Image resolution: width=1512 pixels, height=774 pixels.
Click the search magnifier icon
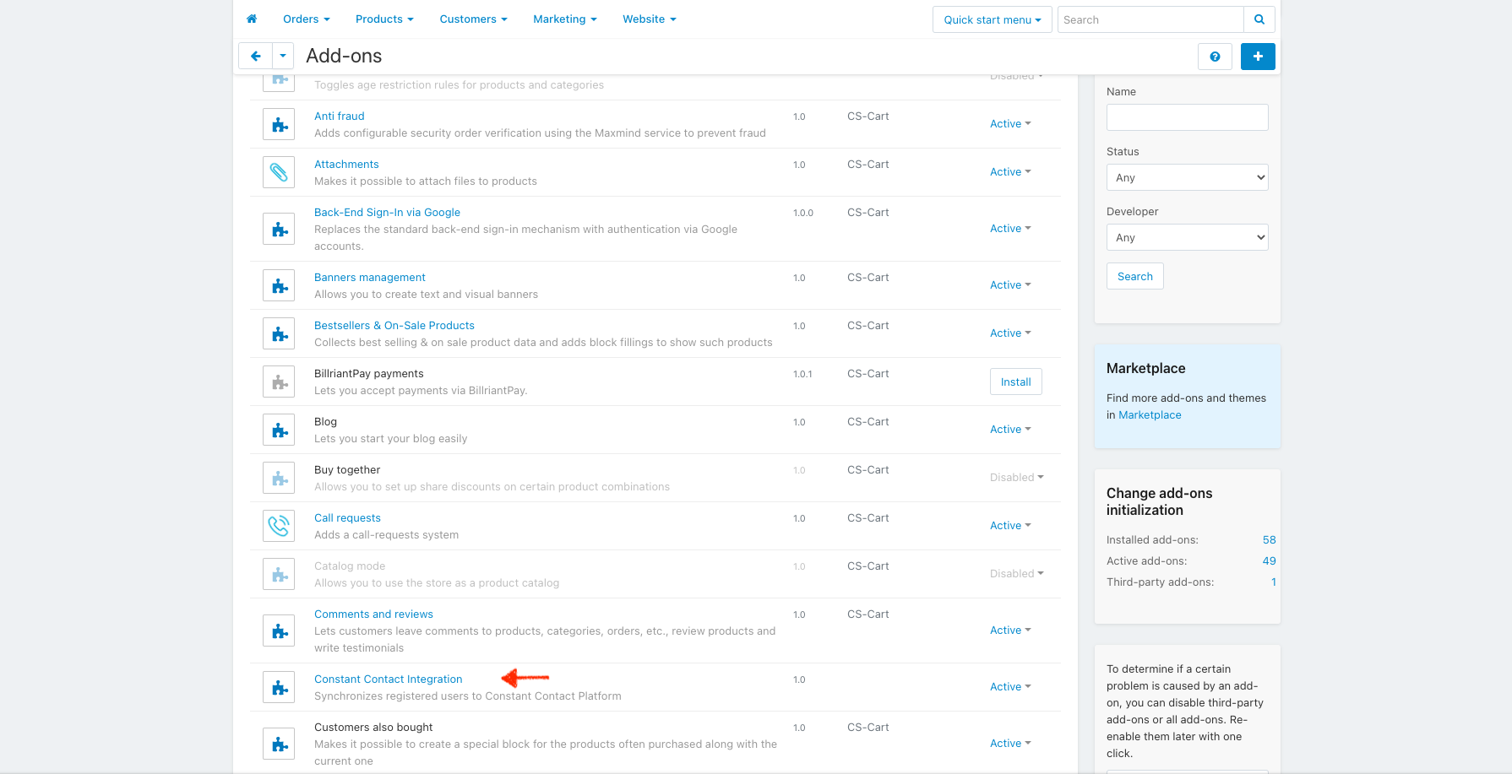[1259, 19]
